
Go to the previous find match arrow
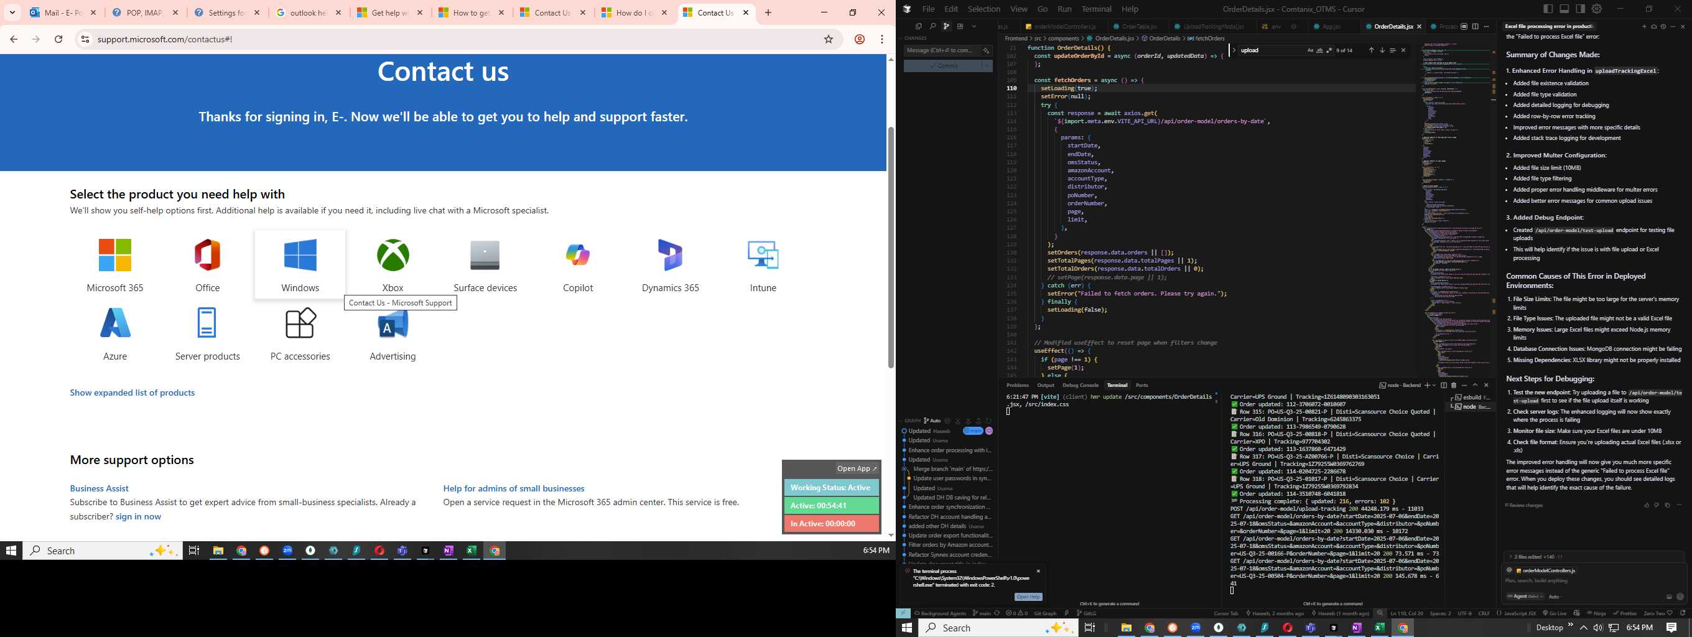click(x=1371, y=50)
